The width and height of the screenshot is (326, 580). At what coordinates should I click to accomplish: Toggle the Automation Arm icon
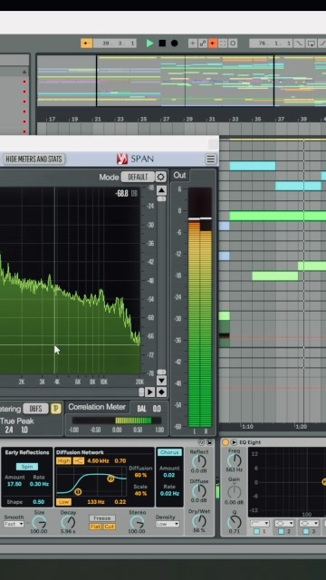click(x=203, y=43)
